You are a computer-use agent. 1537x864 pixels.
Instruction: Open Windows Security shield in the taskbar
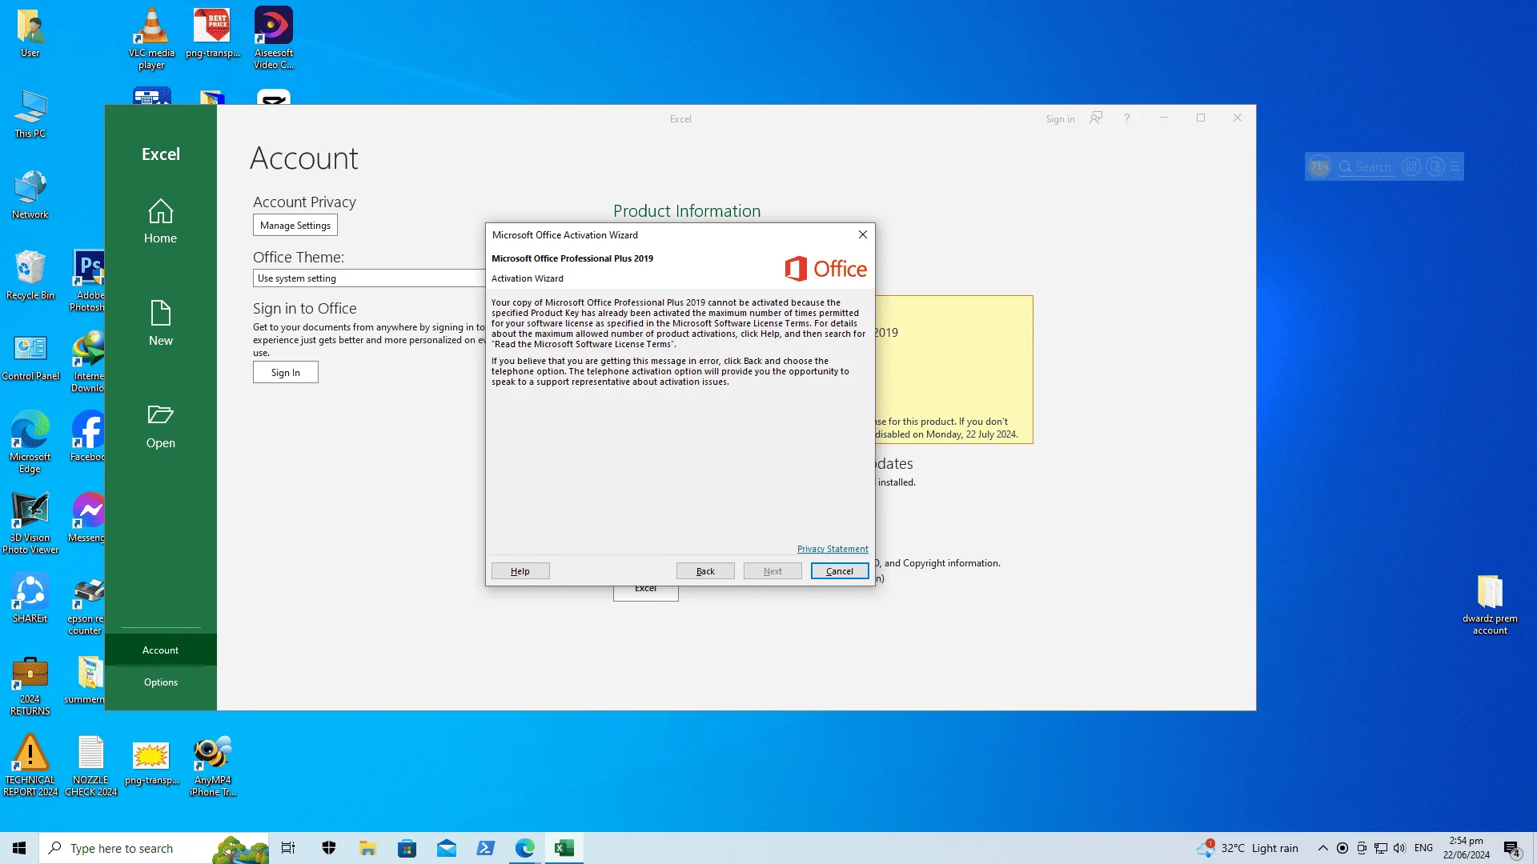click(x=329, y=848)
